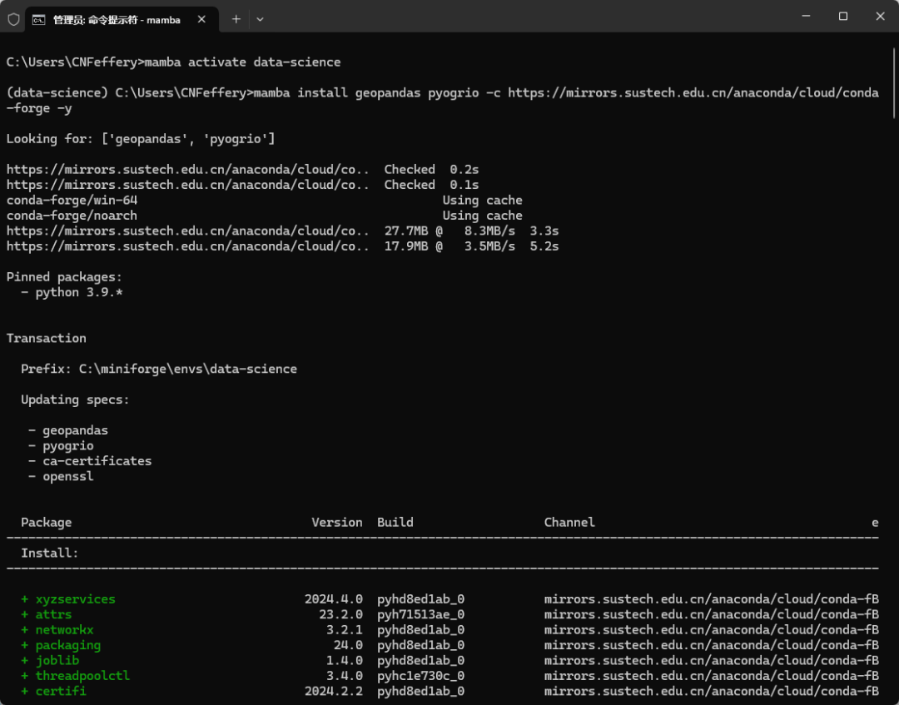Image resolution: width=899 pixels, height=705 pixels.
Task: Maximize the terminal window
Action: point(842,16)
